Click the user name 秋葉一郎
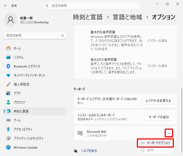The image size is (183, 156). click(x=26, y=18)
